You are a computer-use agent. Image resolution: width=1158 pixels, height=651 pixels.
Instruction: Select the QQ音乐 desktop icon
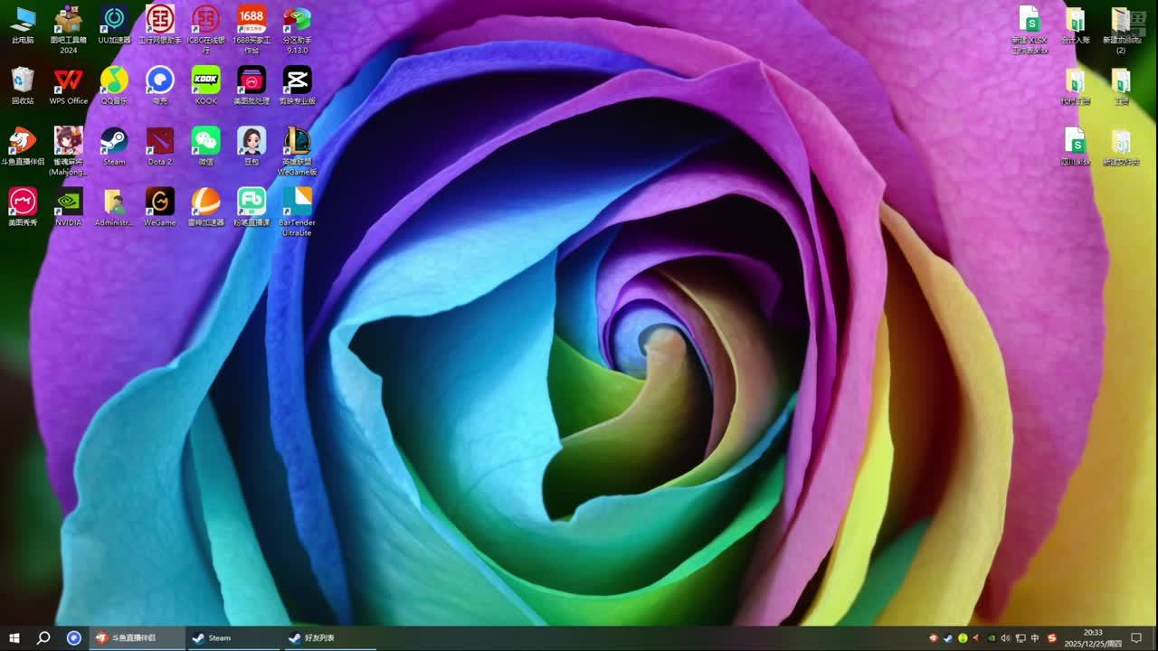pos(114,81)
